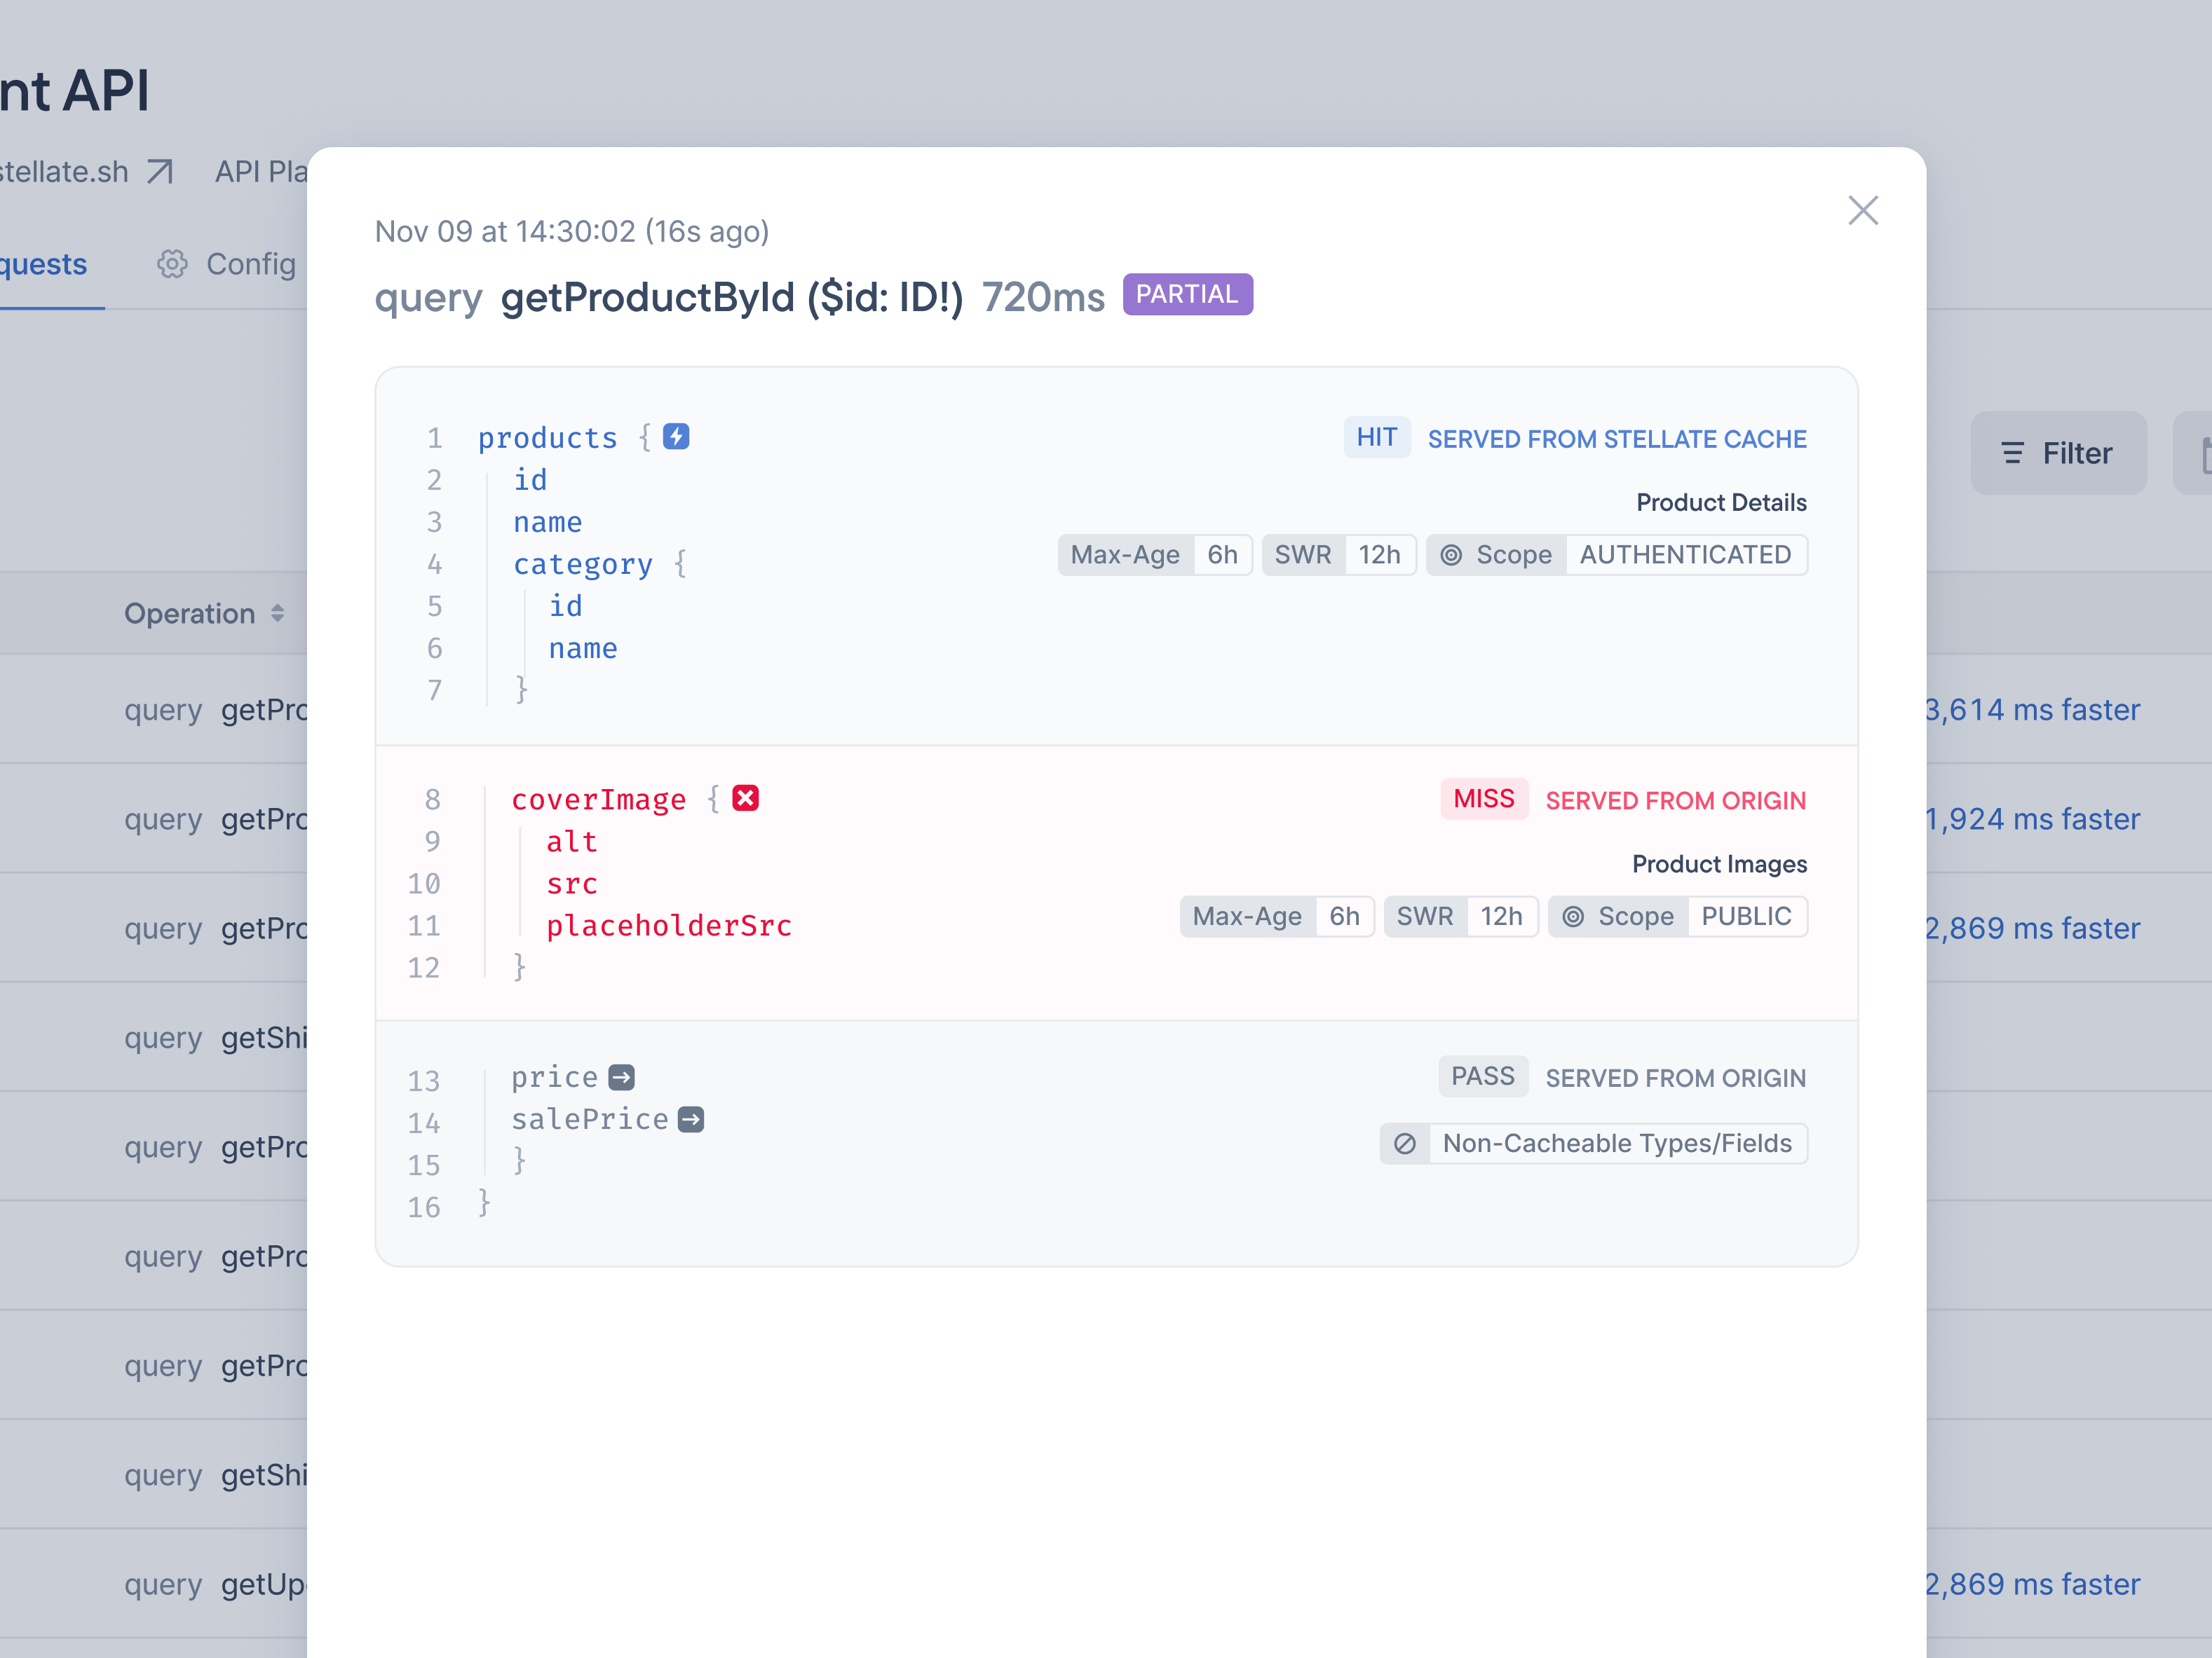Click the Max-Age 6h badge under Product Details
This screenshot has width=2212, height=1658.
(1155, 555)
